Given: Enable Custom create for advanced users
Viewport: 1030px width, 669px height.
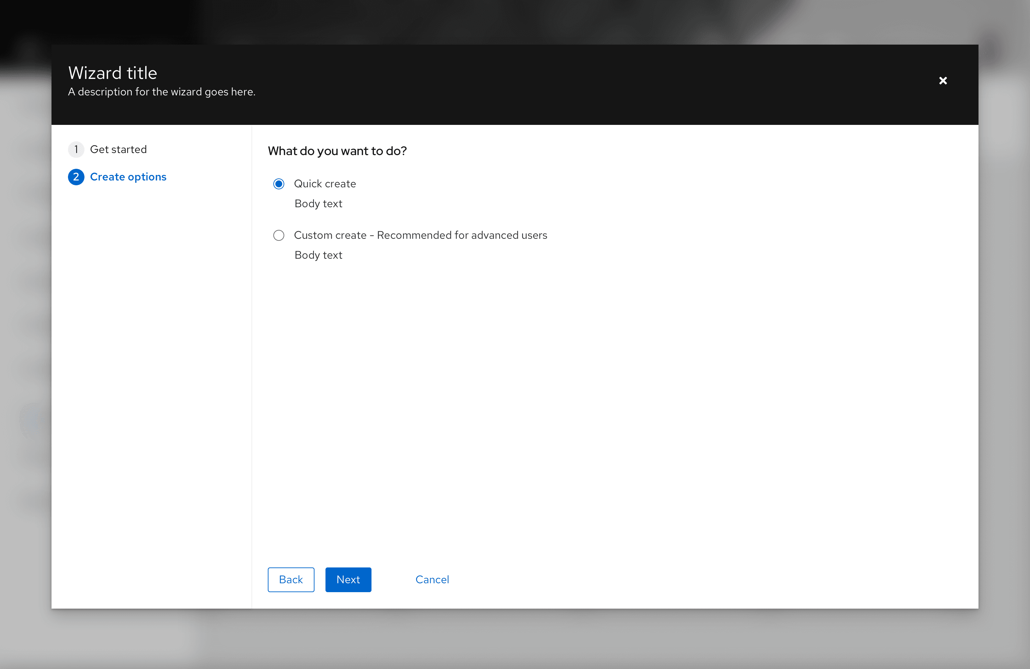Looking at the screenshot, I should pyautogui.click(x=278, y=235).
